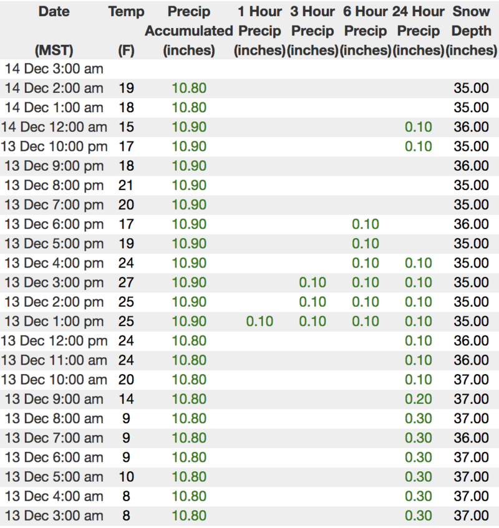This screenshot has height=528, width=499.
Task: Click the 1 Hour Precip value 0.10
Action: click(x=259, y=322)
